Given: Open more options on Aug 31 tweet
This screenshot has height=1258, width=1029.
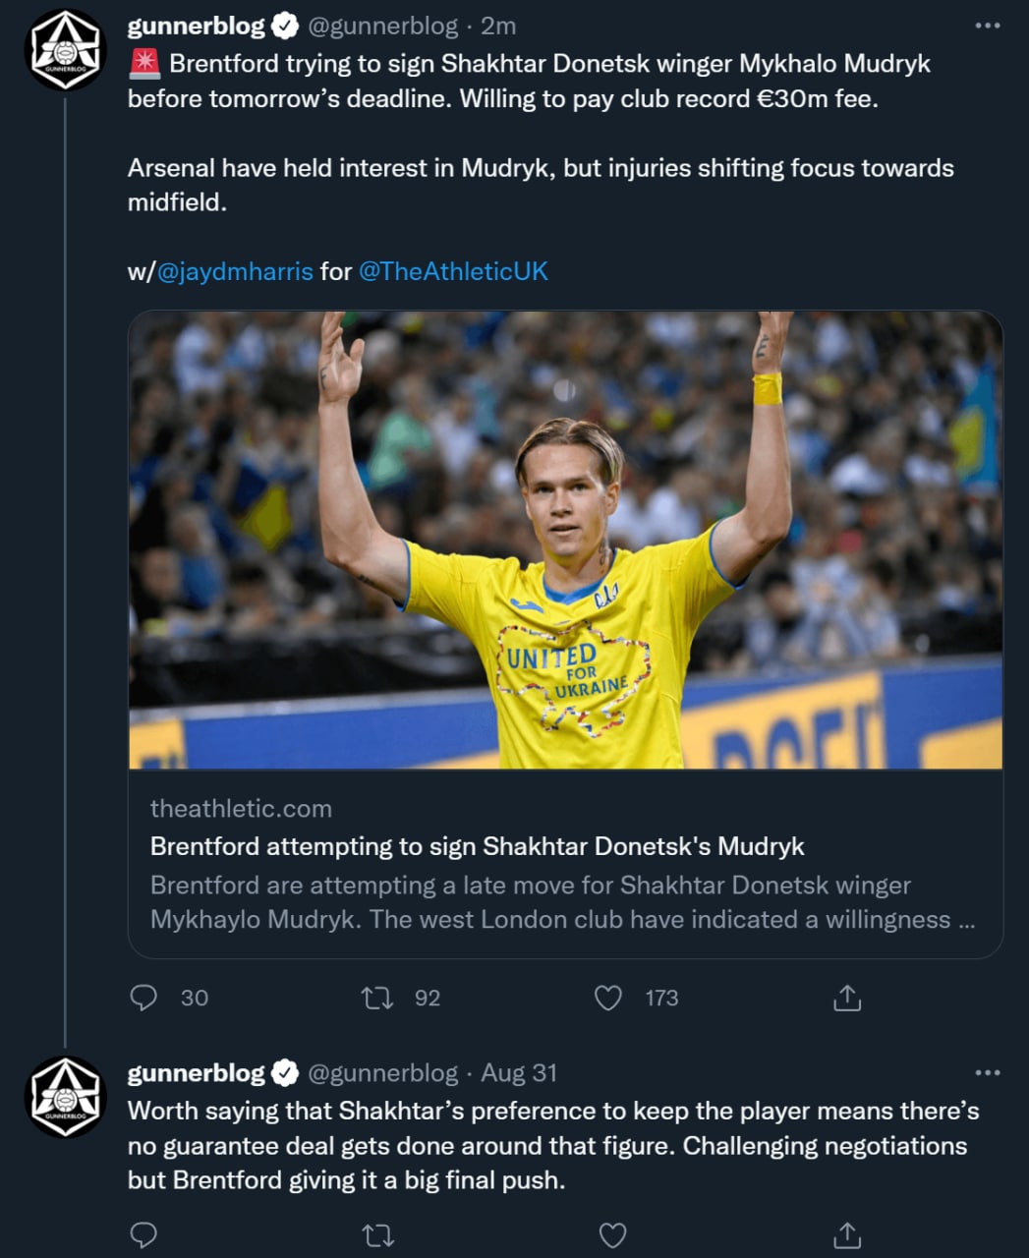Looking at the screenshot, I should [987, 1072].
